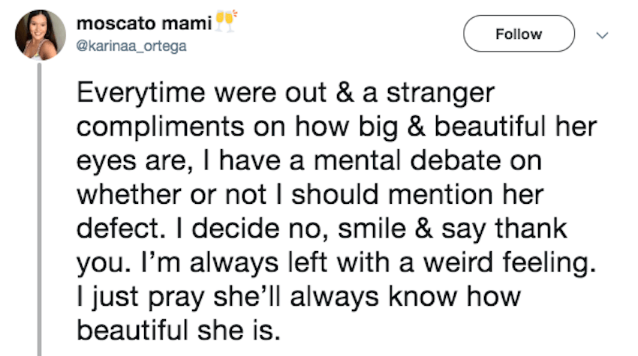The height and width of the screenshot is (356, 638).
Task: Click the clinking glasses emoji beside the name
Action: point(226,21)
